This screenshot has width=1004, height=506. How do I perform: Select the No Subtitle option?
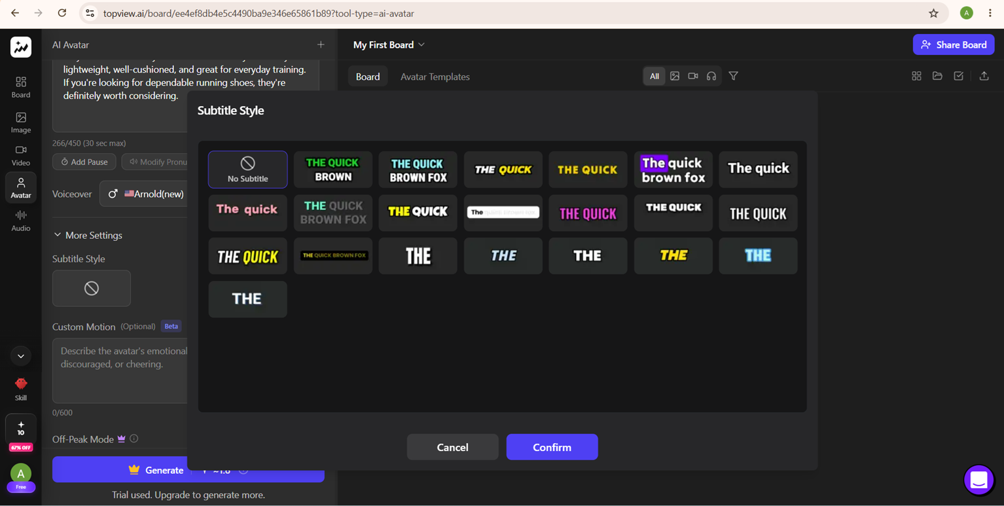(x=247, y=170)
